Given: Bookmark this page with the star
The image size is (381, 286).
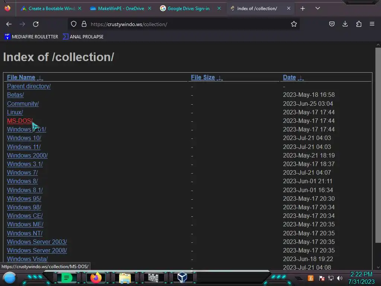Looking at the screenshot, I should [x=294, y=24].
